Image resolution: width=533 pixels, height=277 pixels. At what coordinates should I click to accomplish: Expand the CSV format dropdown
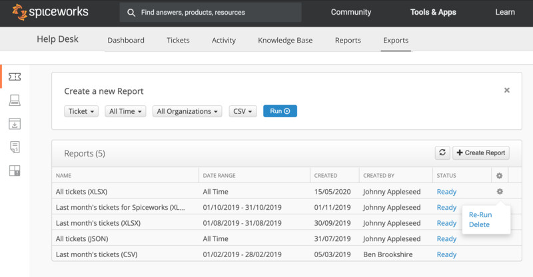click(243, 111)
